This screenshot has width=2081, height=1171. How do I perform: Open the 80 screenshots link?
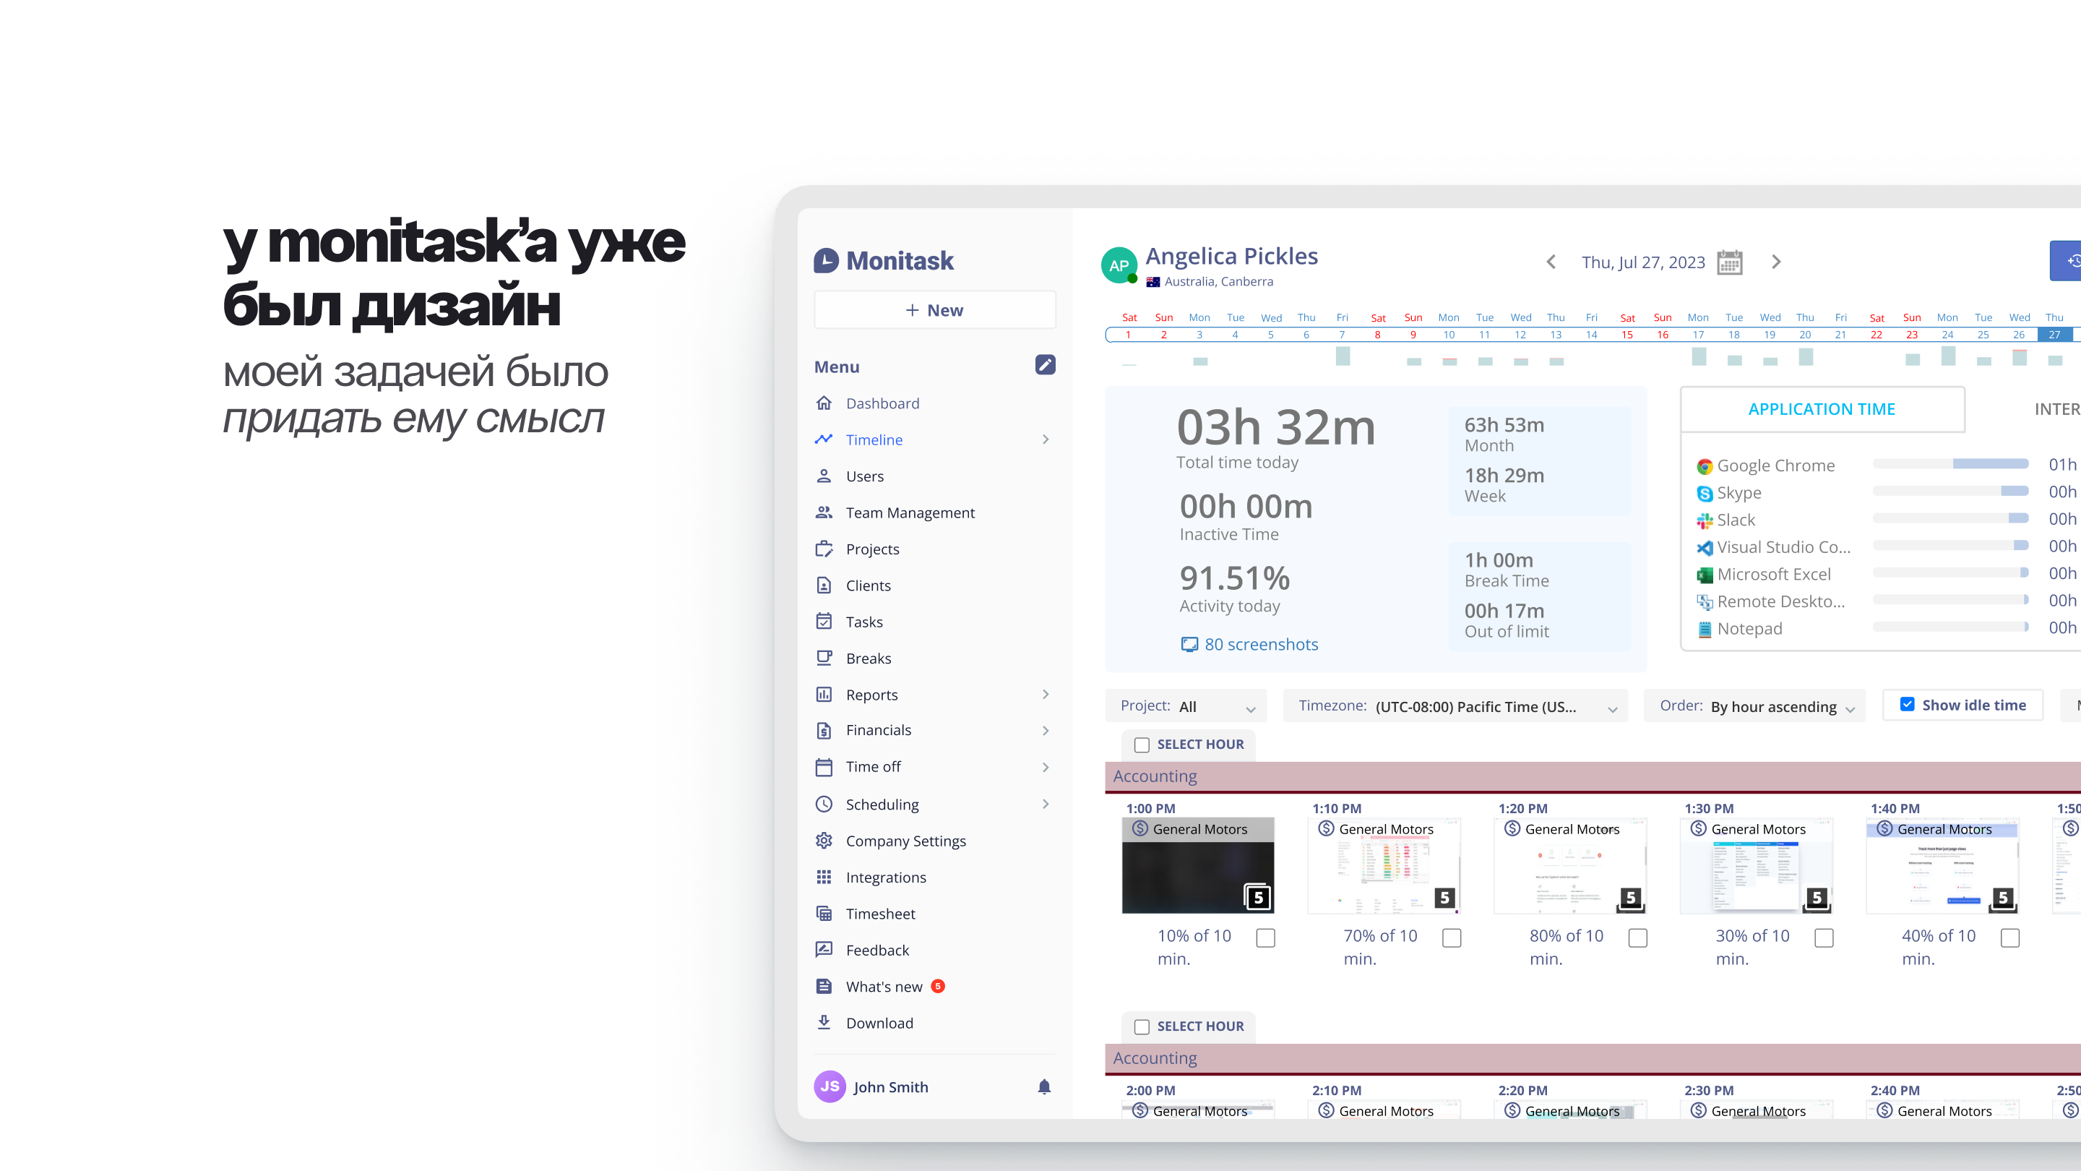click(1260, 644)
